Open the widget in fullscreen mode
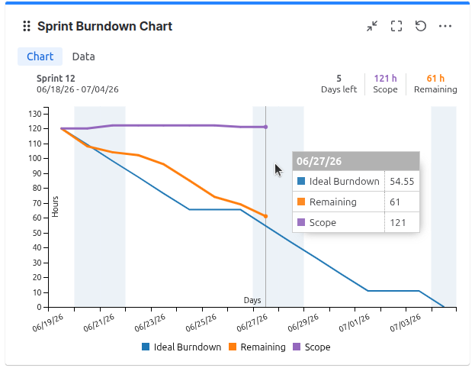 (x=396, y=26)
